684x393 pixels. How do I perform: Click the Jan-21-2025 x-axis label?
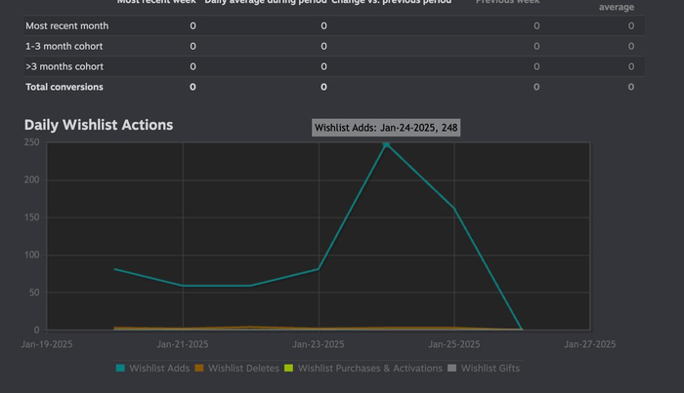point(184,344)
